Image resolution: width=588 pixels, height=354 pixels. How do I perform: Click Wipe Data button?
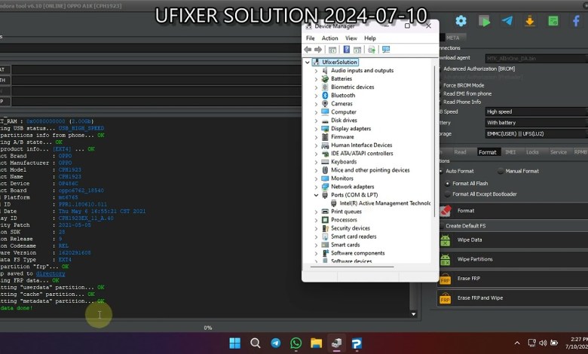pyautogui.click(x=513, y=240)
